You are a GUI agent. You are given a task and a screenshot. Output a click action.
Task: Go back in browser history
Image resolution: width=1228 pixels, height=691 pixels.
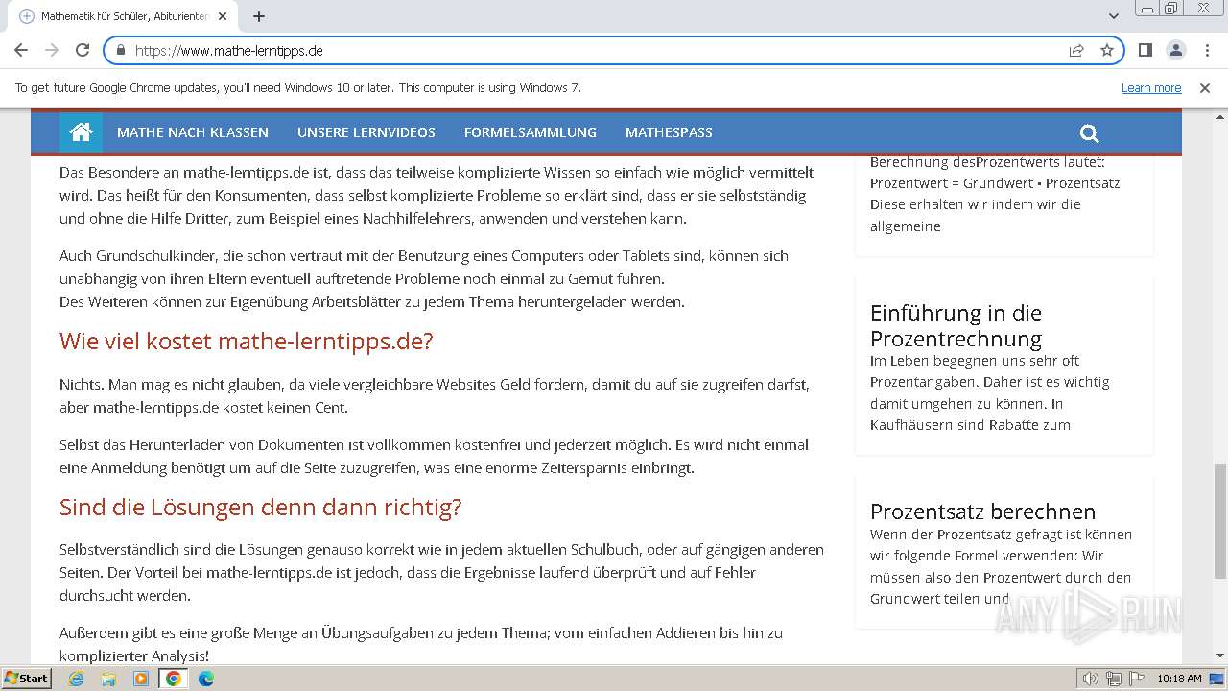point(21,50)
